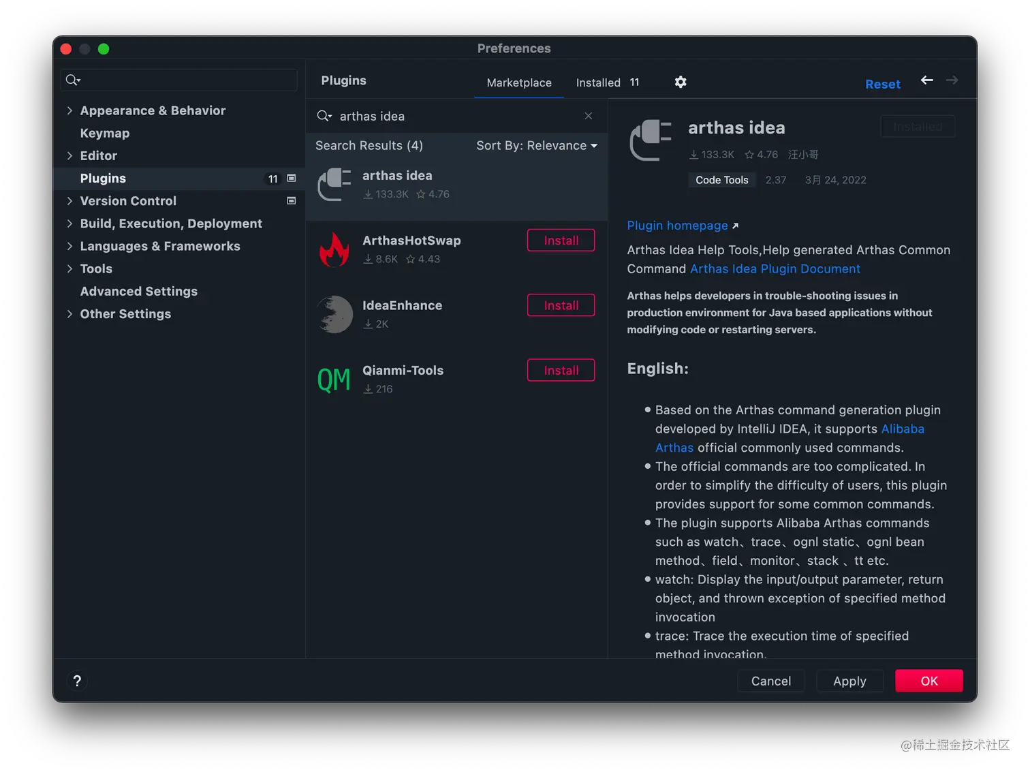Install the Qianmi-Tools plugin
1030x772 pixels.
coord(561,370)
